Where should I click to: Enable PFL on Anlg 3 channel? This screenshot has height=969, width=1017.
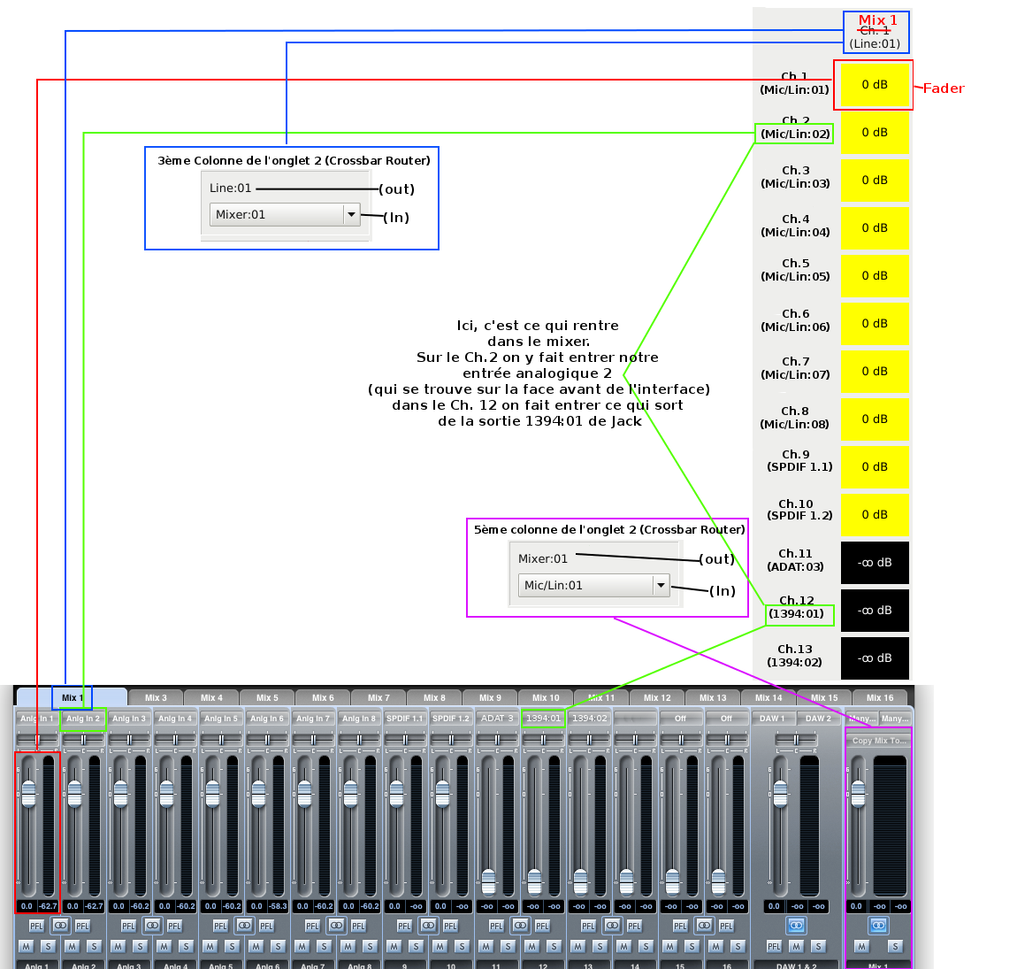point(128,927)
